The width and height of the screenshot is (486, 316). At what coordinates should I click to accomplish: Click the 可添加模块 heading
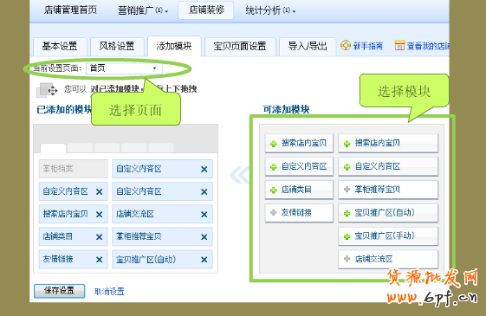(286, 109)
